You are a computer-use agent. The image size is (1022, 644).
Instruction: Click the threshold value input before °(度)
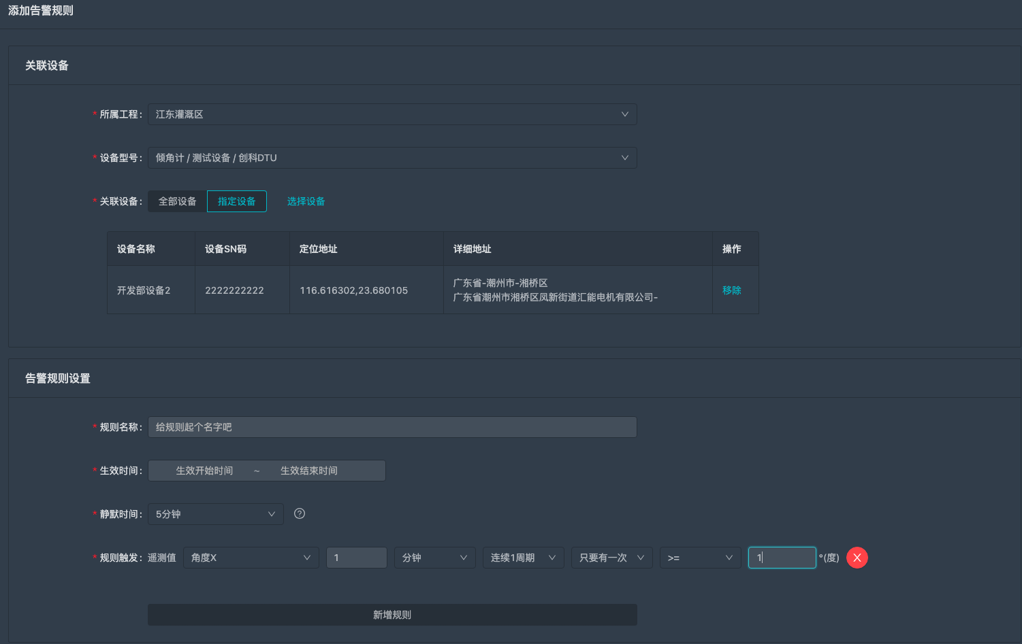click(x=782, y=558)
